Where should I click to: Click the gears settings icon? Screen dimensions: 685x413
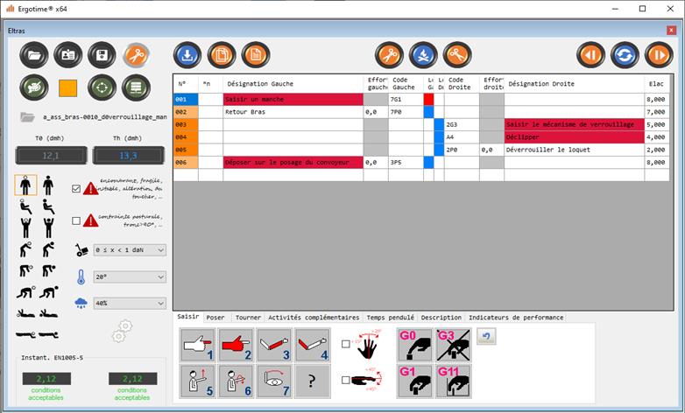[x=122, y=331]
